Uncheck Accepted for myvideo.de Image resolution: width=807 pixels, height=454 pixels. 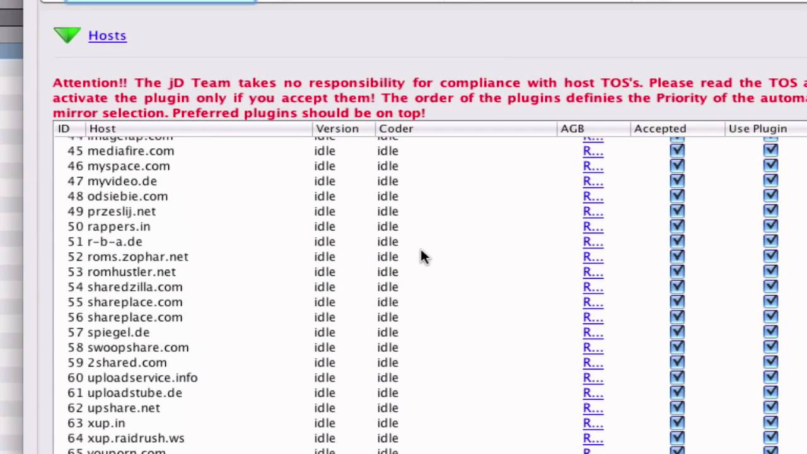click(677, 180)
